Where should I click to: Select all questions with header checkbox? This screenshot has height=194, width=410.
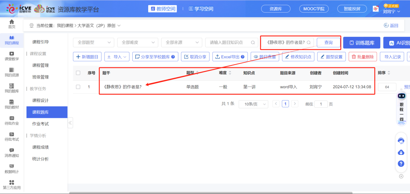[x=78, y=73]
